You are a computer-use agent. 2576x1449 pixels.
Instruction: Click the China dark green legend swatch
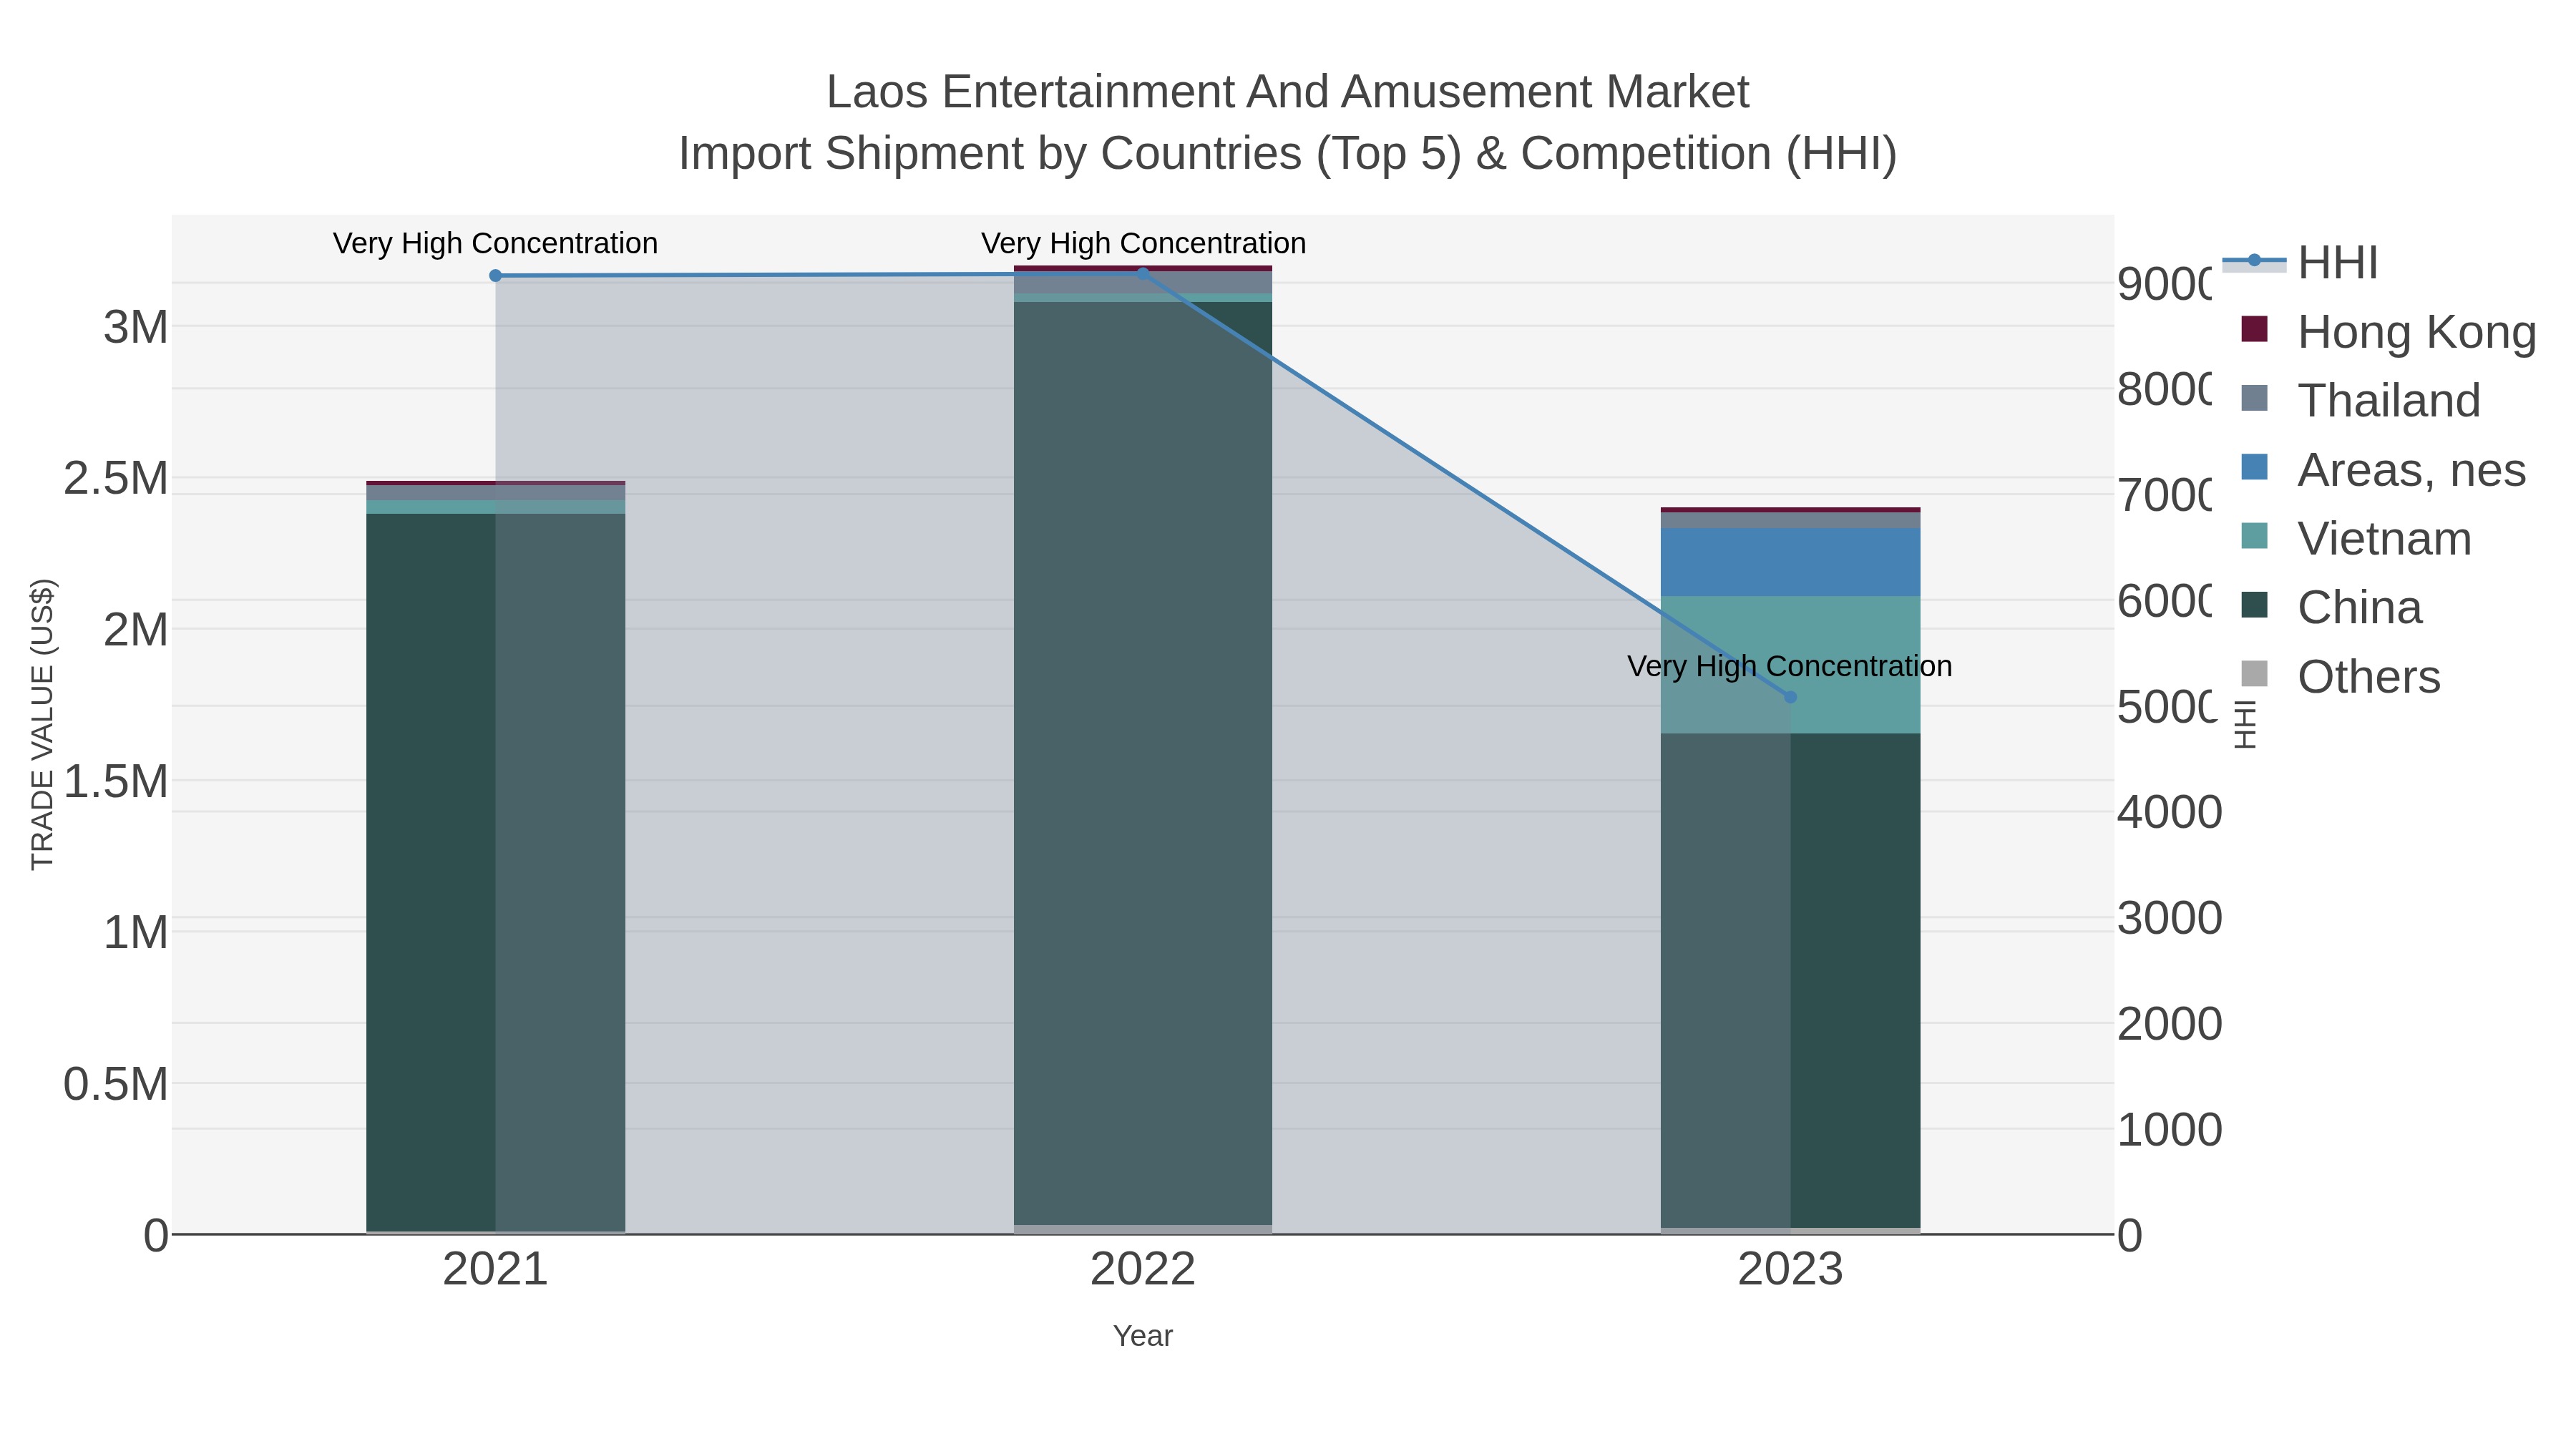[x=2254, y=604]
